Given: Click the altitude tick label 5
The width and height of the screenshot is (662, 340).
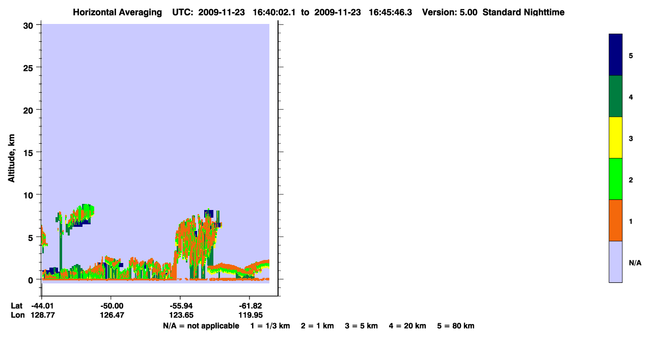Looking at the screenshot, I should tap(31, 237).
